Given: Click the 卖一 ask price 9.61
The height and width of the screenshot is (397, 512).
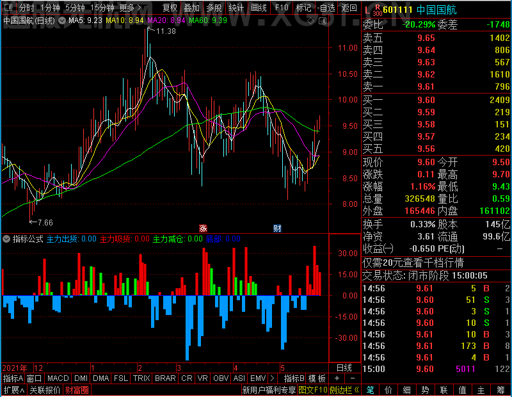Looking at the screenshot, I should pos(426,86).
